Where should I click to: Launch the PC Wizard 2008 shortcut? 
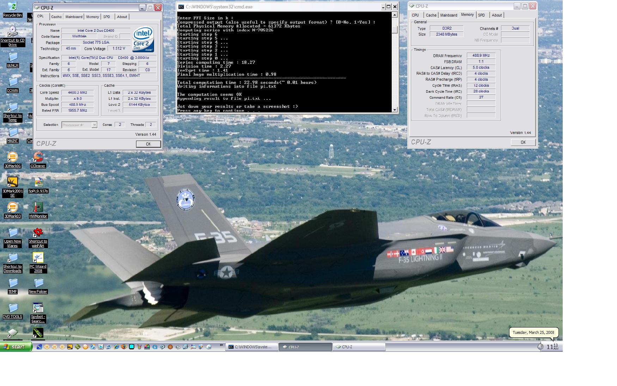click(x=38, y=263)
